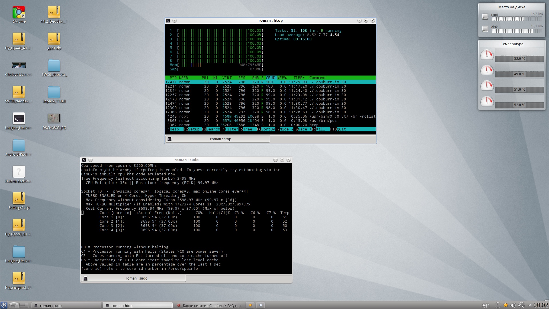Toggle the htop window keep-above dot button

point(175,21)
